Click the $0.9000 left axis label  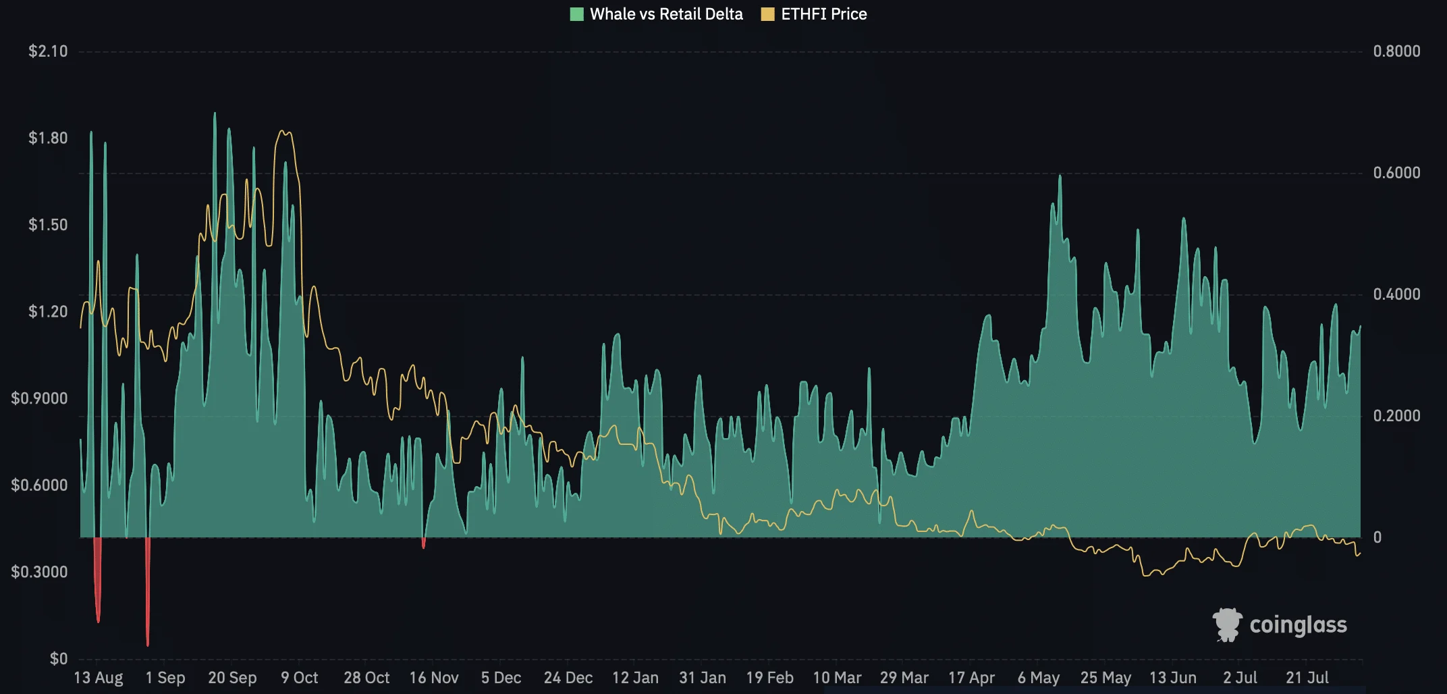[x=40, y=398]
